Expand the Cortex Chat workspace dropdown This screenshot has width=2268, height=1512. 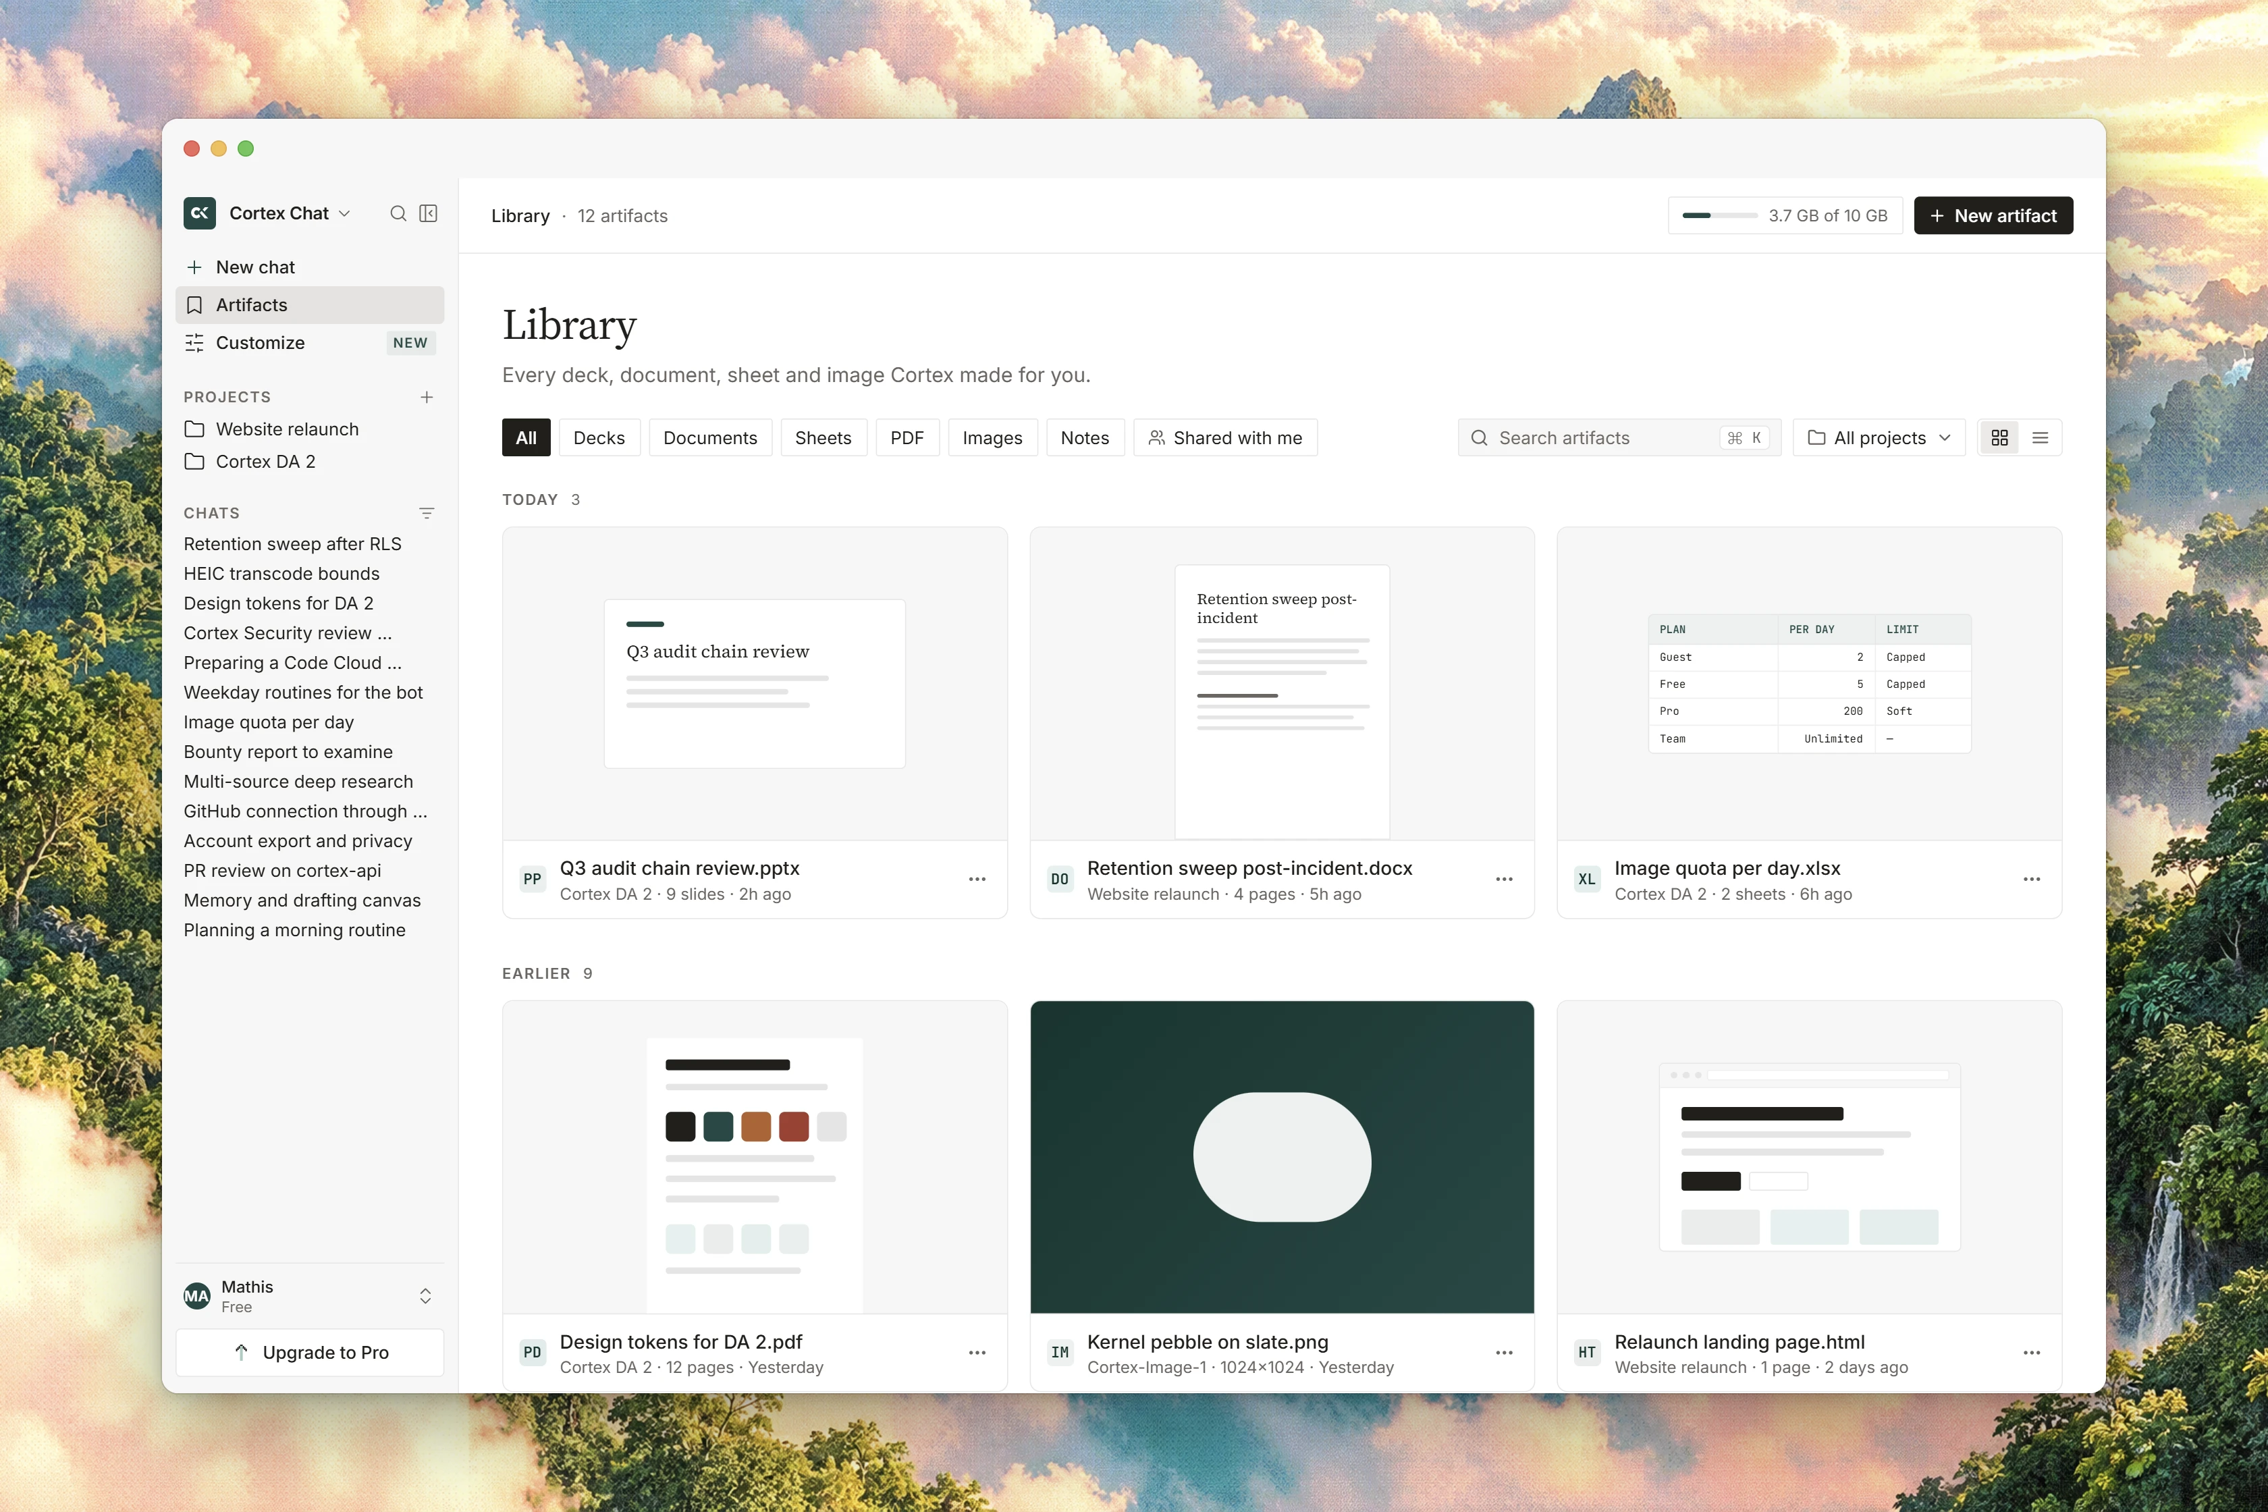tap(344, 213)
